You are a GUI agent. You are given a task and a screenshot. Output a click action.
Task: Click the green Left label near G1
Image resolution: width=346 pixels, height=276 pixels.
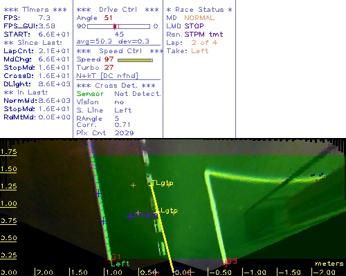click(x=120, y=264)
